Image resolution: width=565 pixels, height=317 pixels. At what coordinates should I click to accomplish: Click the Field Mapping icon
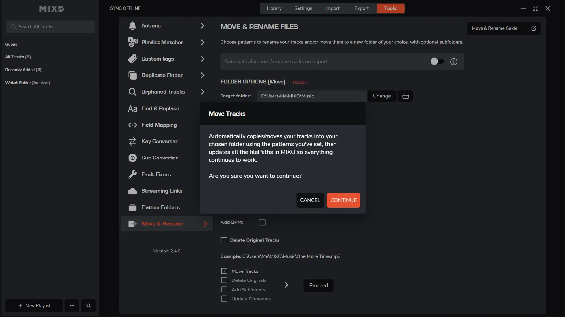[x=132, y=125]
